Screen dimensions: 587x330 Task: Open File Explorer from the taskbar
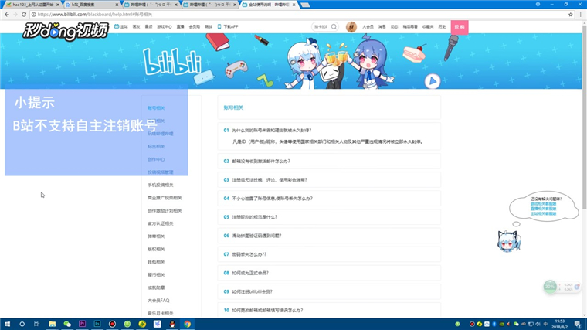click(x=53, y=324)
